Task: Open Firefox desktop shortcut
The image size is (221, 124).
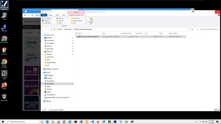Action: 4,86
